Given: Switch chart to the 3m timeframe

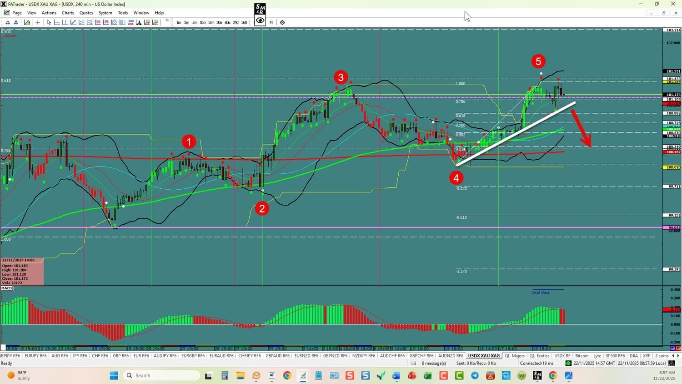Looking at the screenshot, I should [x=186, y=22].
